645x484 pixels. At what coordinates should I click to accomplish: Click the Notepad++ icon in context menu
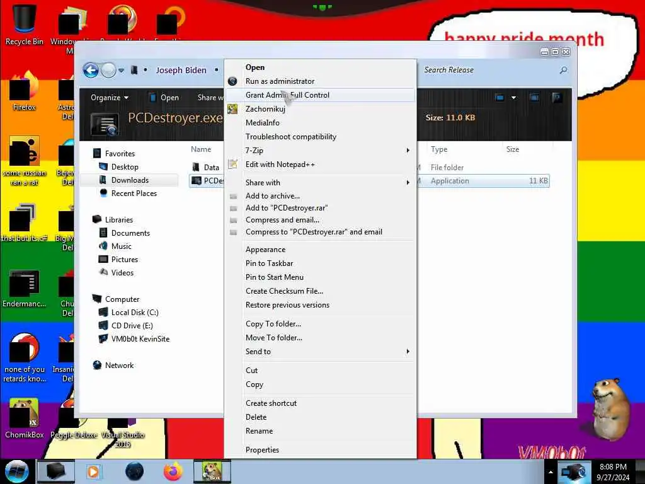point(233,164)
